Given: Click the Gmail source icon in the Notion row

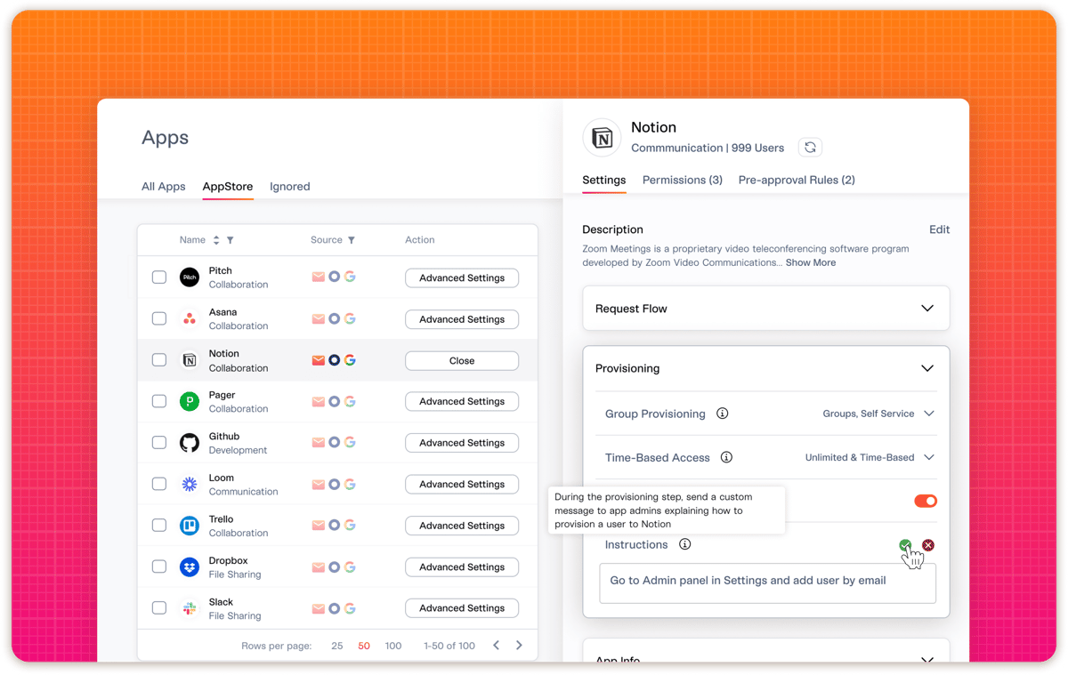Looking at the screenshot, I should [318, 359].
